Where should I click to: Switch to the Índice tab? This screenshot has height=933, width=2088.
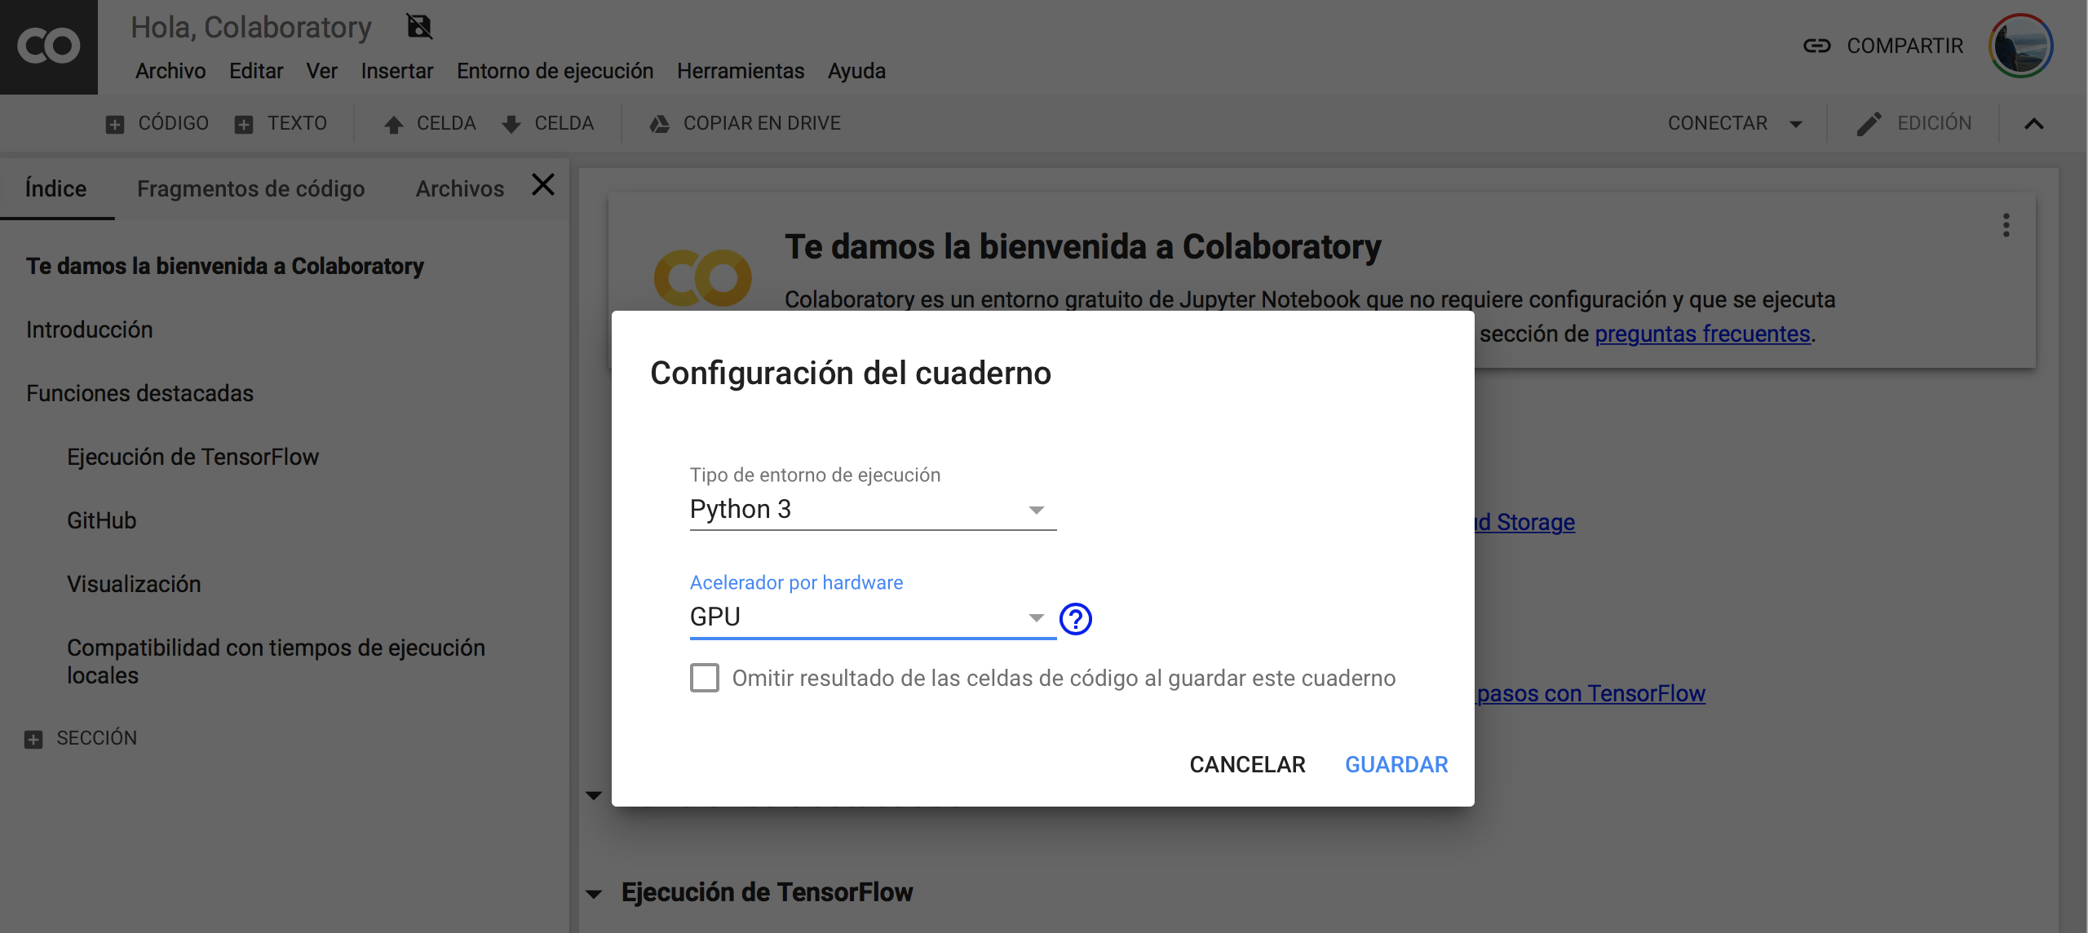tap(56, 188)
